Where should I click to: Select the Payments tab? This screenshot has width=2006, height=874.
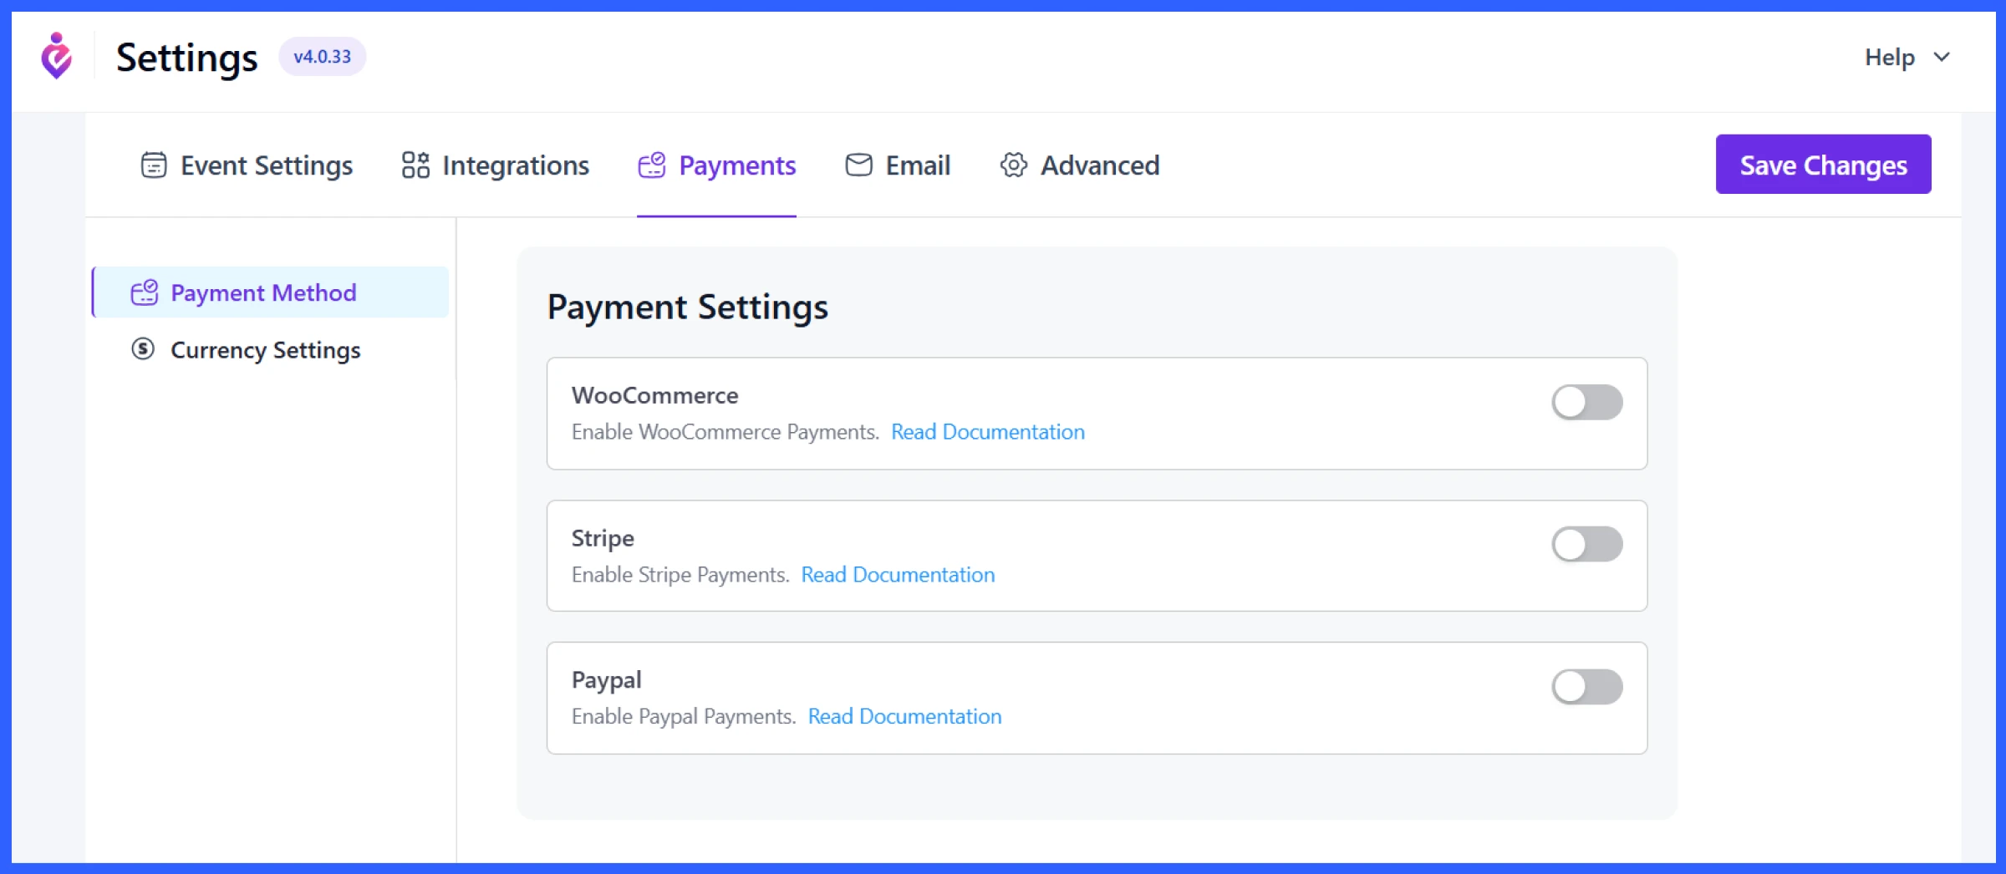coord(716,165)
